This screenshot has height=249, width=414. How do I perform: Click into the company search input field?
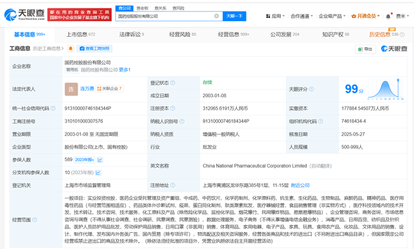click(x=165, y=16)
